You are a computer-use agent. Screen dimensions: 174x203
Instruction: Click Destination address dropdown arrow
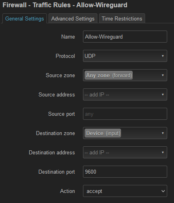[x=163, y=152]
